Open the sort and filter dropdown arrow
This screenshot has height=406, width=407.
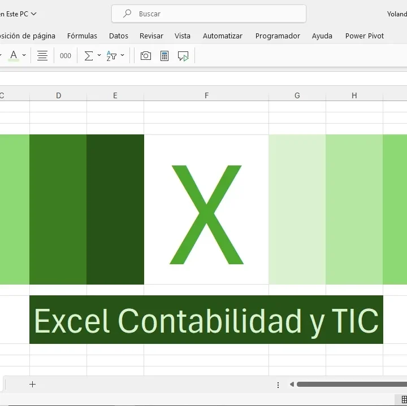[x=122, y=55]
